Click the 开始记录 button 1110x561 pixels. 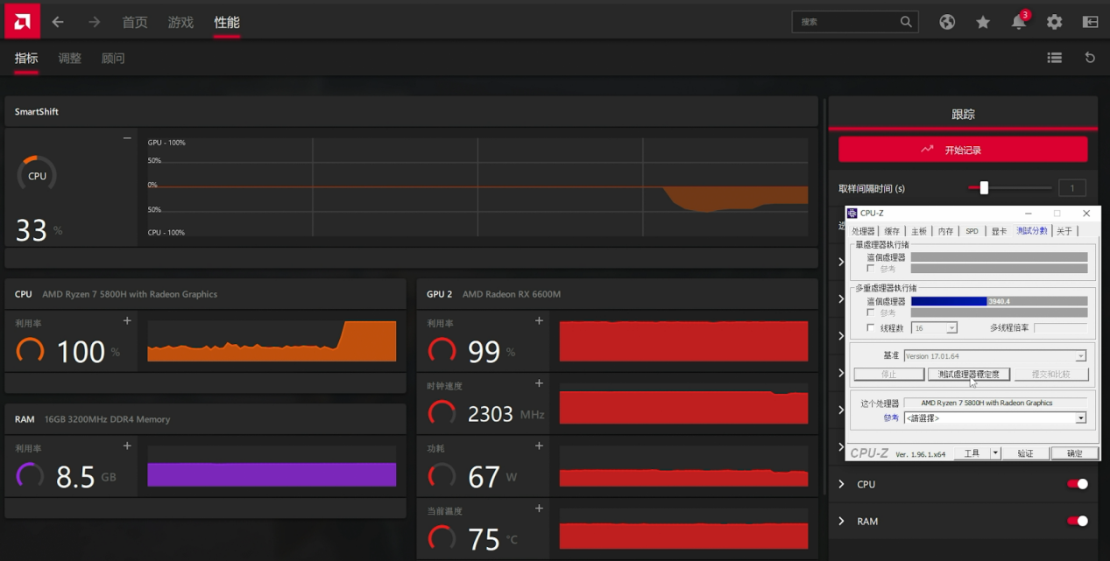pos(962,150)
